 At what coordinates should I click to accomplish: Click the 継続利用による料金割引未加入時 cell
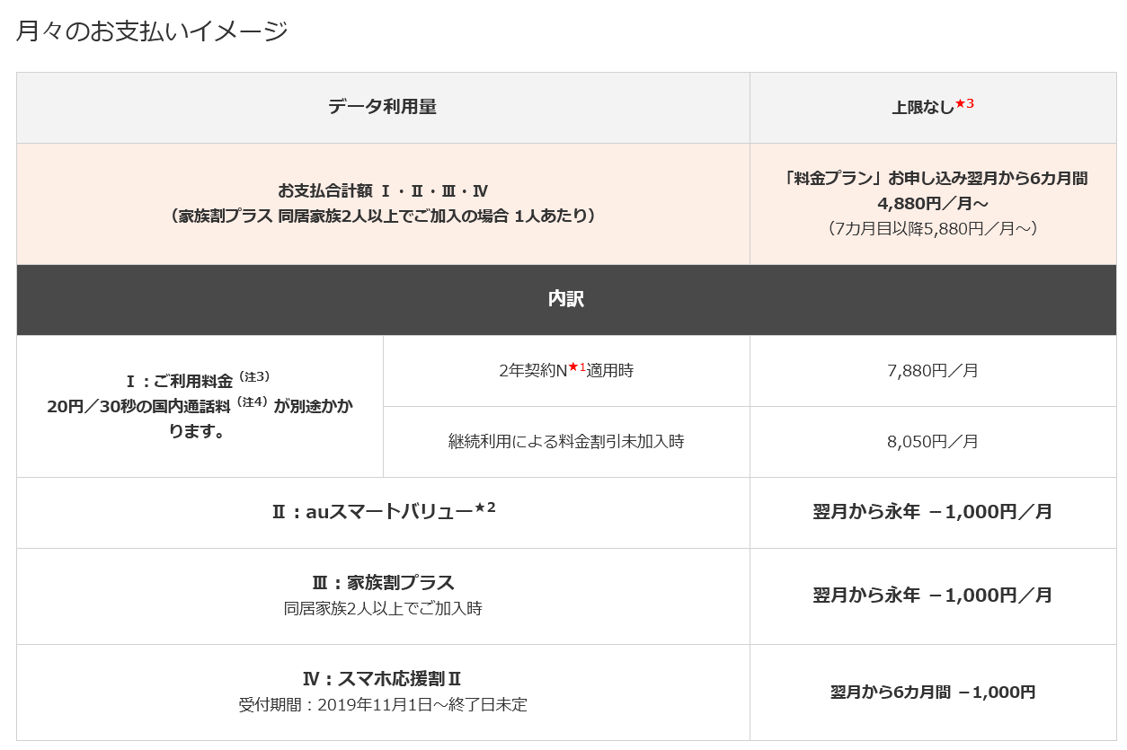(x=566, y=441)
